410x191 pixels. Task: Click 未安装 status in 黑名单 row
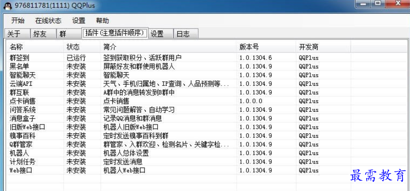pyautogui.click(x=76, y=66)
